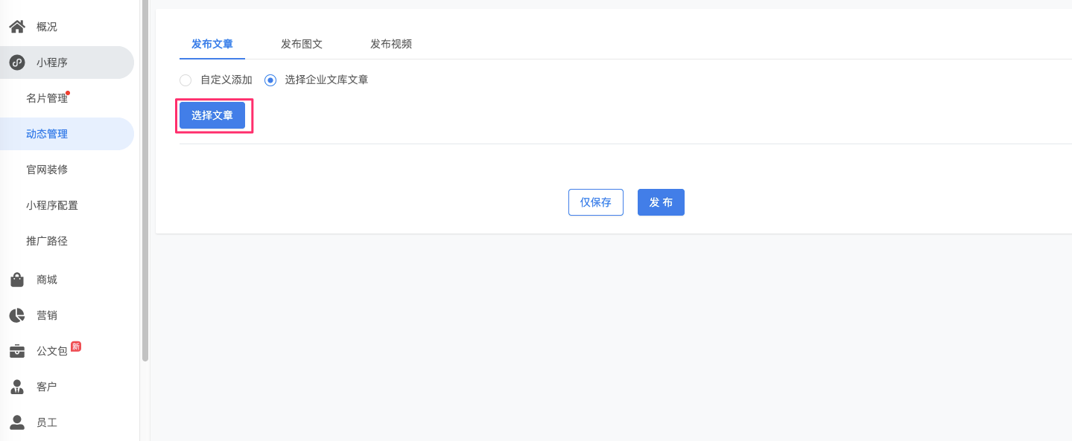Click the sidebar vertical scrollbar

coord(145,181)
